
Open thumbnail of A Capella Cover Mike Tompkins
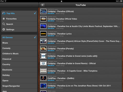click(x=43, y=71)
